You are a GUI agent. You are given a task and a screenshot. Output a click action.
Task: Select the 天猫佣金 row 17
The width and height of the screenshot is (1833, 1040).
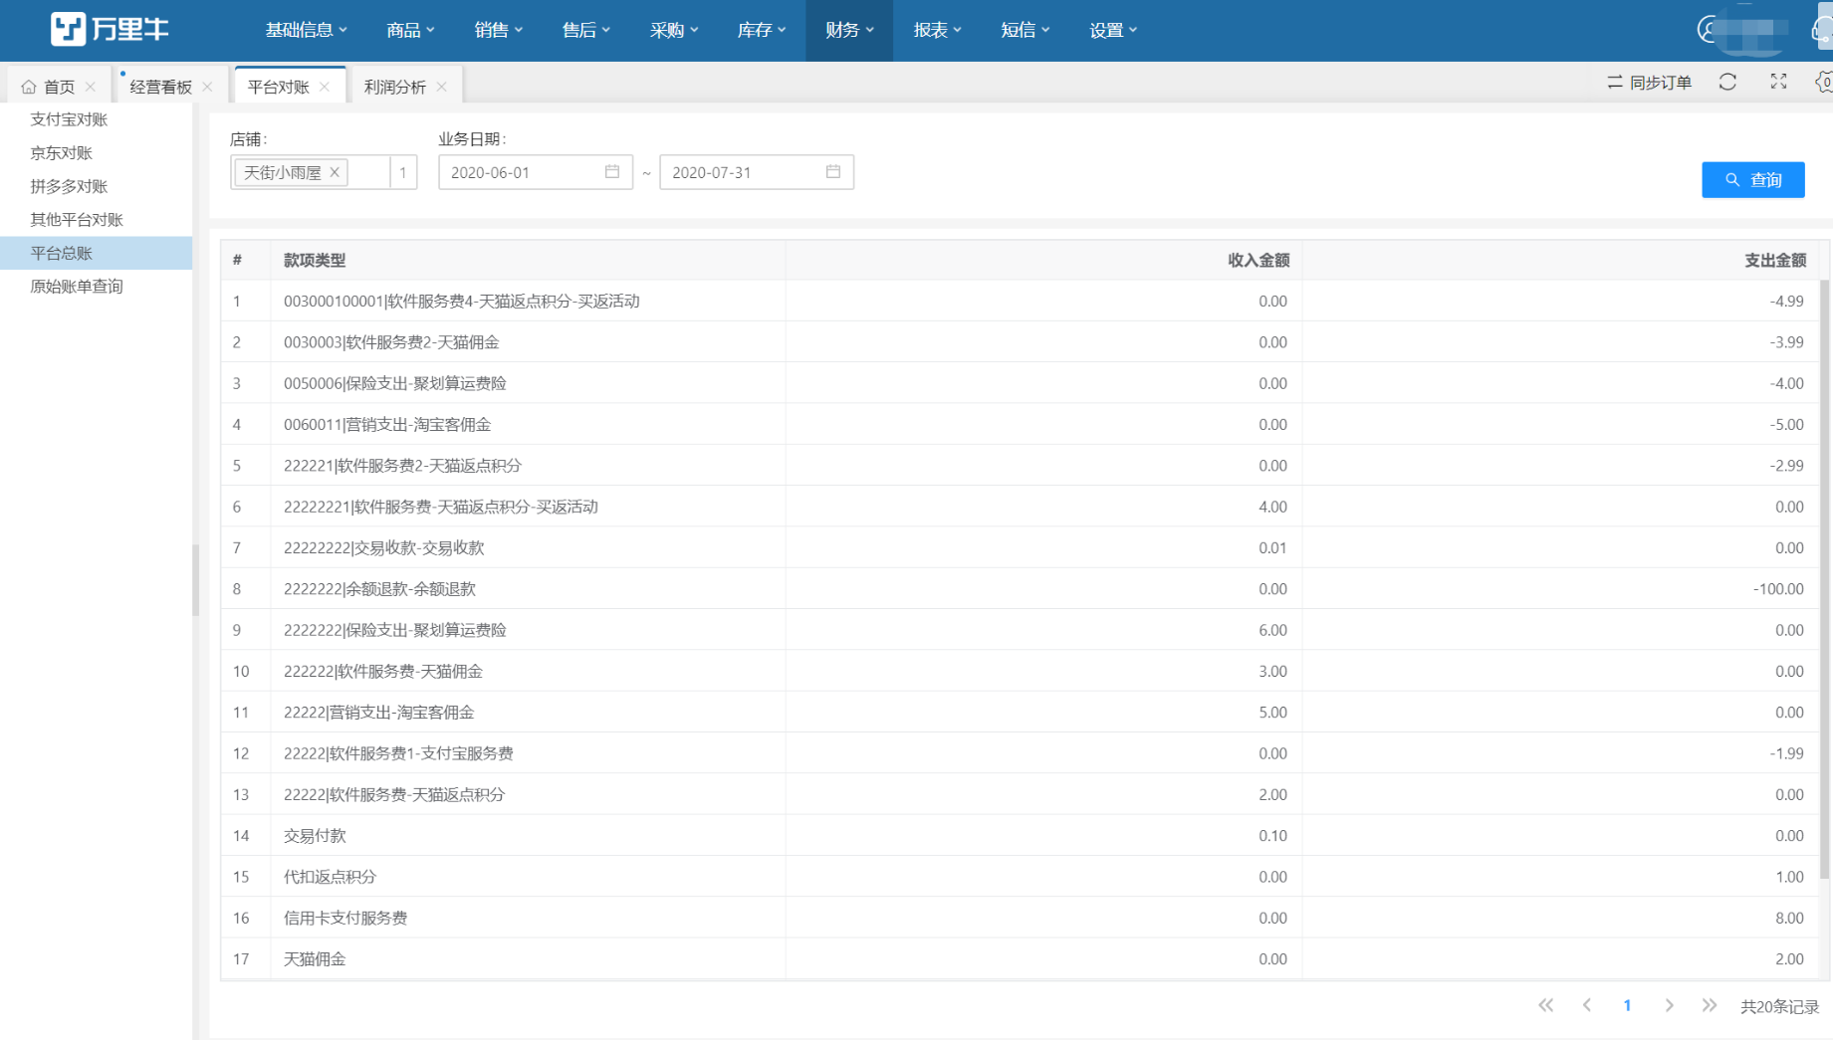(x=1021, y=959)
